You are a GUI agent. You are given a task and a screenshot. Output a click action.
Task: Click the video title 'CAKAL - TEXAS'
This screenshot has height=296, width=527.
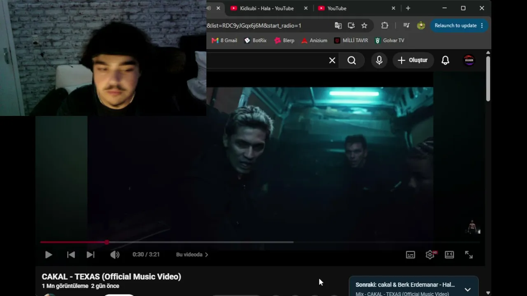pos(111,277)
